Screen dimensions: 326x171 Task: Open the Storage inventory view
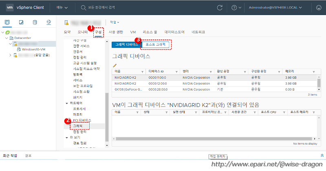point(35,22)
